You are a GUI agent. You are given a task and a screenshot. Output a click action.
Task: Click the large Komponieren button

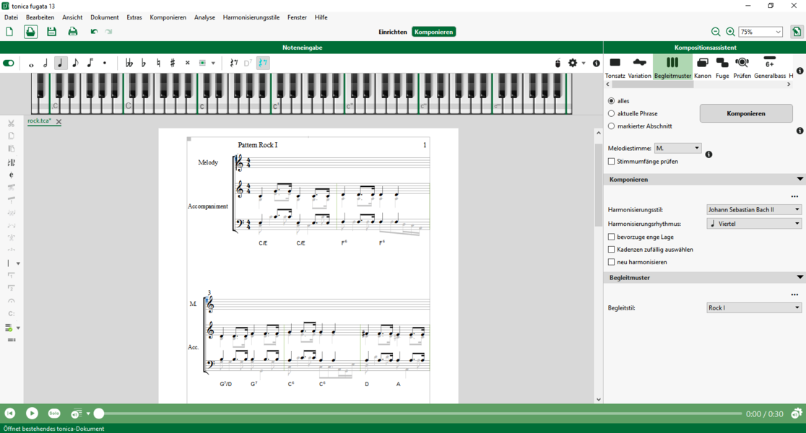[x=746, y=113]
